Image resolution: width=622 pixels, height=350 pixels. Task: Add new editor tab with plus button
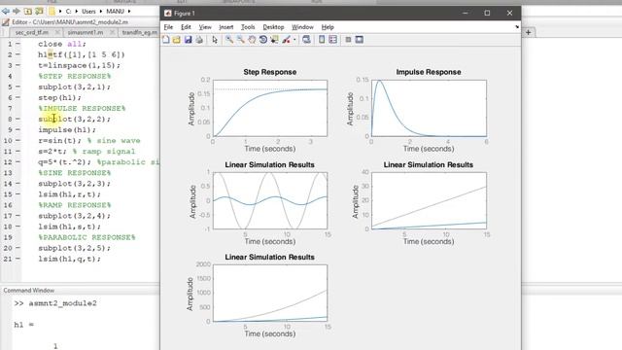pyautogui.click(x=528, y=32)
